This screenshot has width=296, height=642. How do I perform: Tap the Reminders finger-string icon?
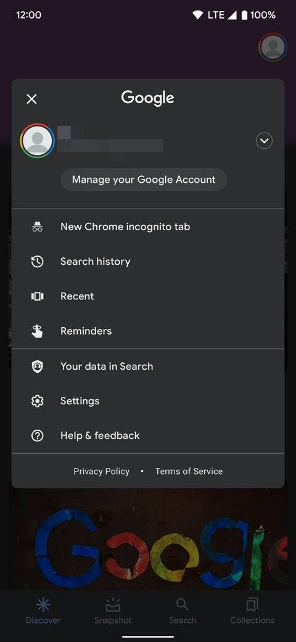[x=37, y=331]
